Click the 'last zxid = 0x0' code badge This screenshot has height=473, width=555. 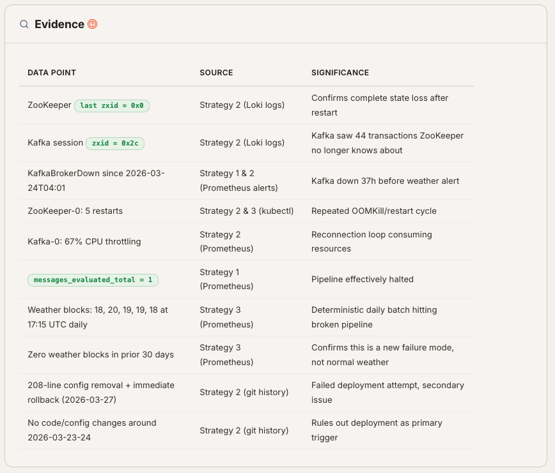(112, 105)
